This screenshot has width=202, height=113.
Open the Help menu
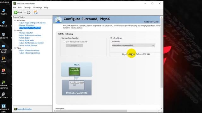click(x=46, y=8)
